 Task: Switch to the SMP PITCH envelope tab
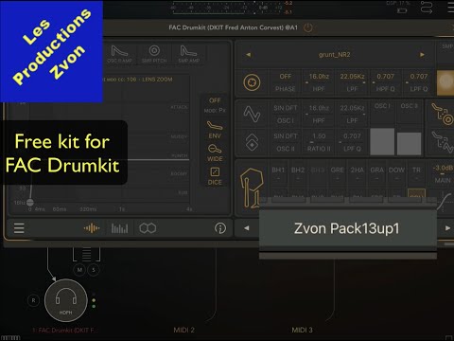pos(154,54)
